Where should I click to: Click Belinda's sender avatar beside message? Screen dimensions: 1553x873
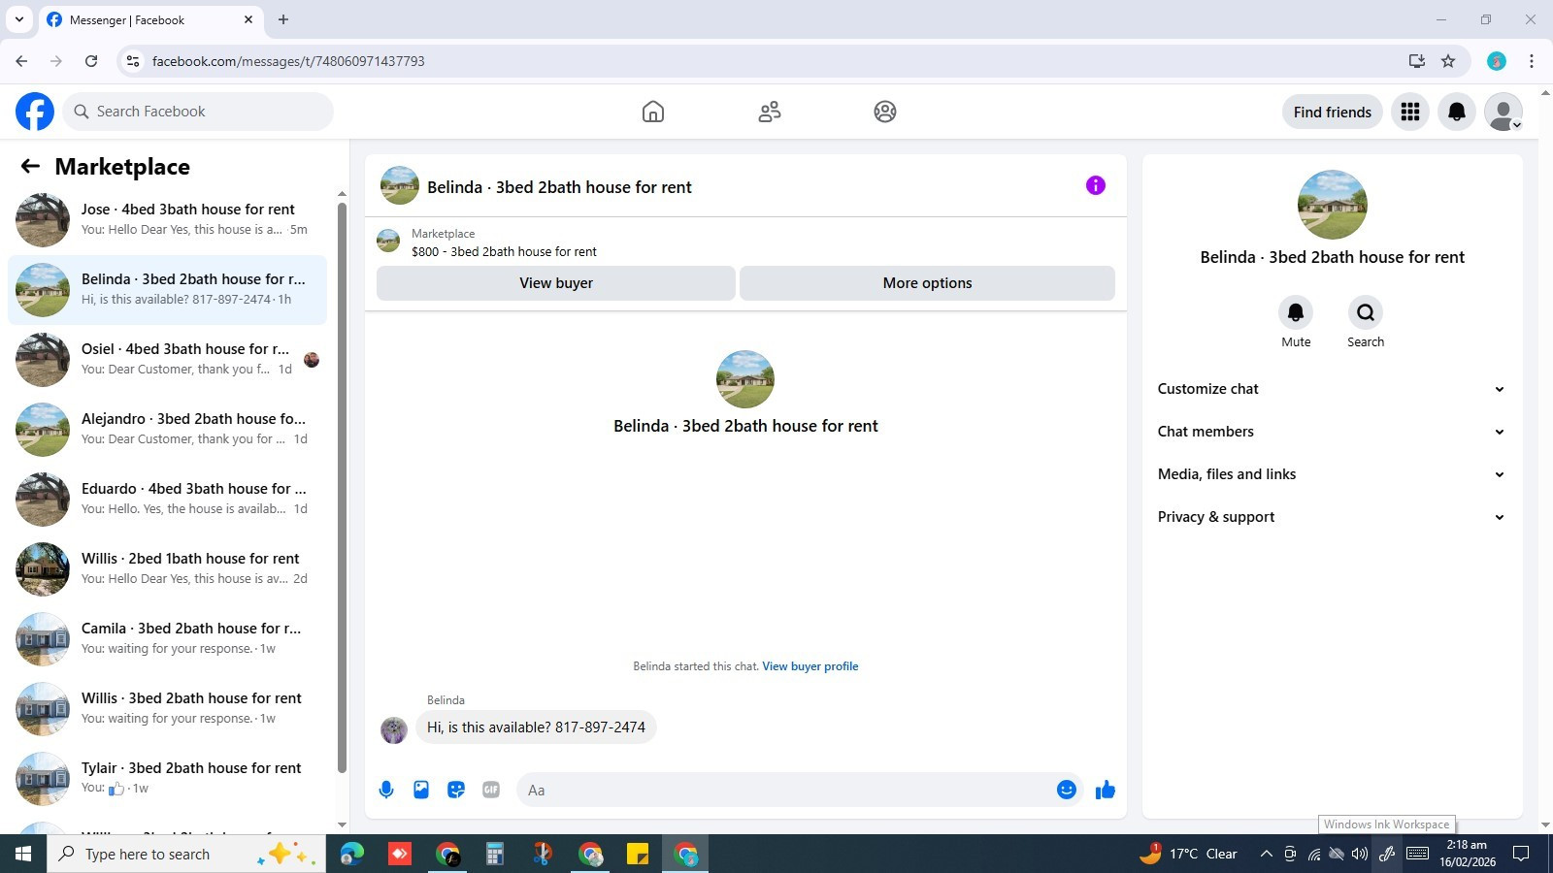click(x=394, y=730)
